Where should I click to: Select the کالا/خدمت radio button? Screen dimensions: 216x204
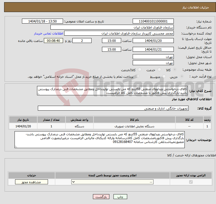tap(140, 70)
